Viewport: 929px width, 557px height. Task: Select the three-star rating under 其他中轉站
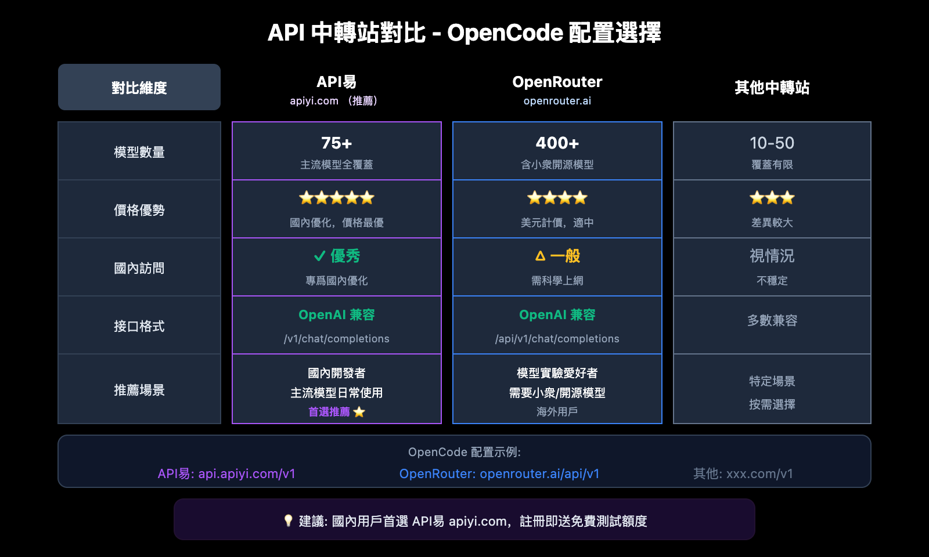pyautogui.click(x=772, y=198)
